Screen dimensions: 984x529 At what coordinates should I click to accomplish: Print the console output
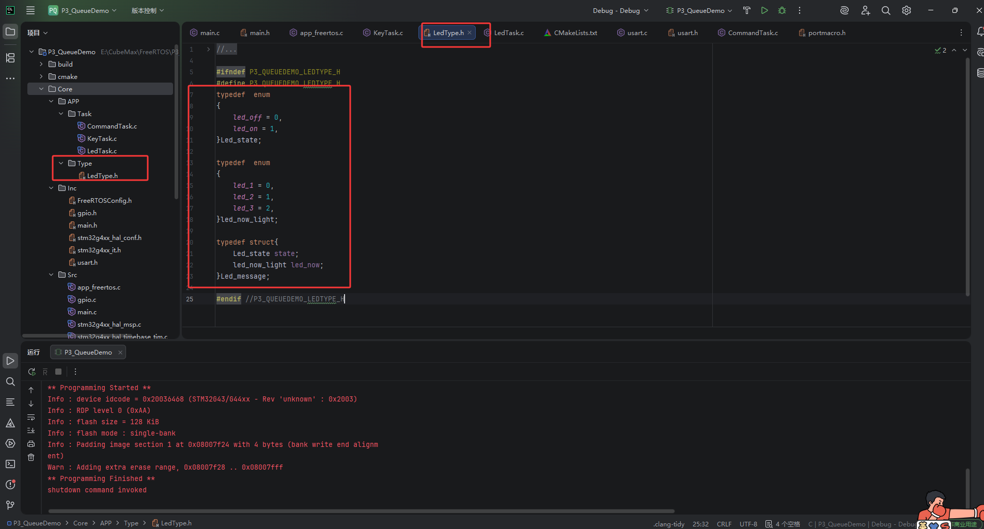[x=31, y=444]
